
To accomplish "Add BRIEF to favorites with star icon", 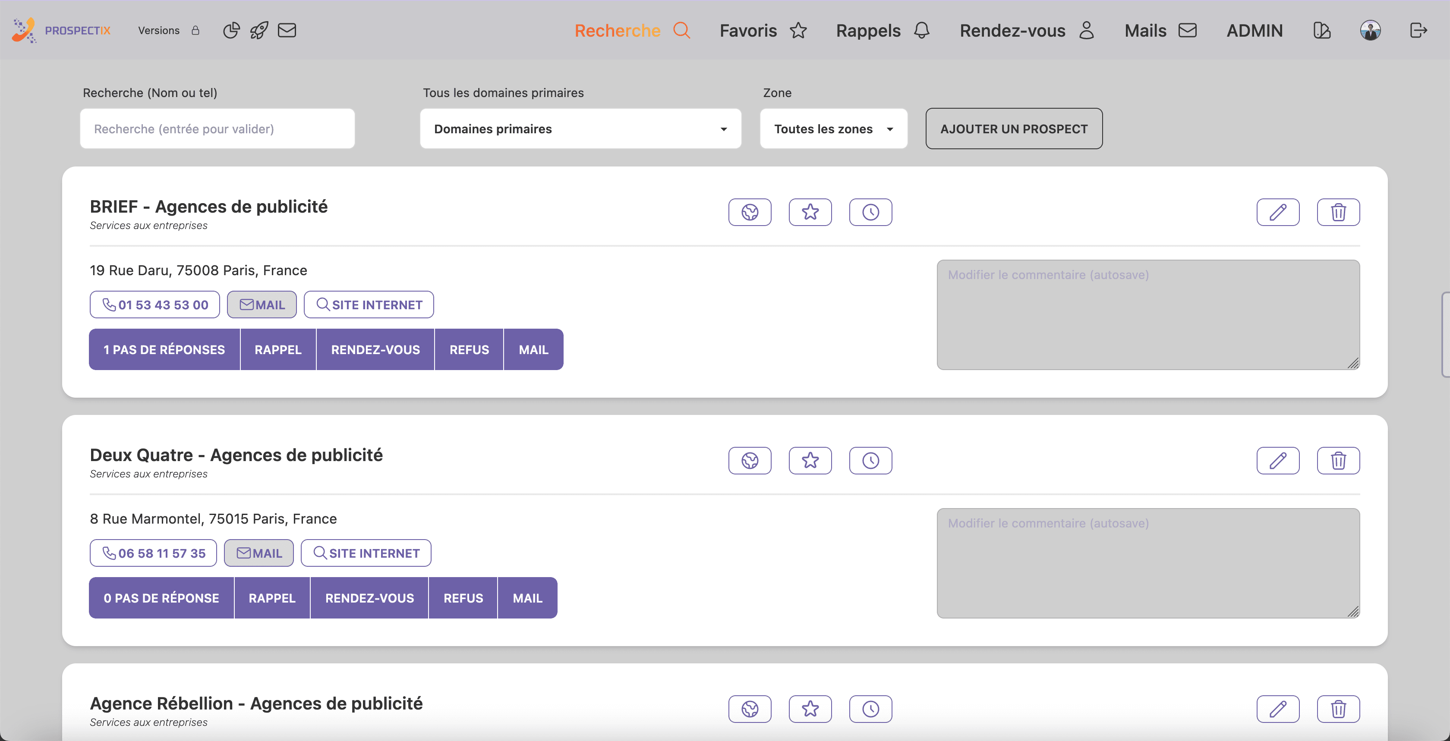I will coord(810,212).
